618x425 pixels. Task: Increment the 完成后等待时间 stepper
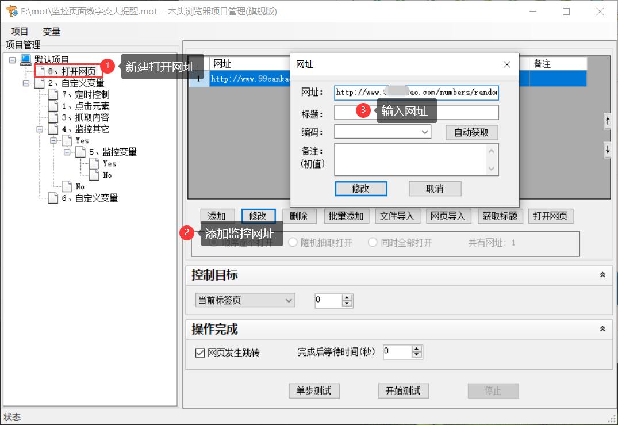pos(417,350)
